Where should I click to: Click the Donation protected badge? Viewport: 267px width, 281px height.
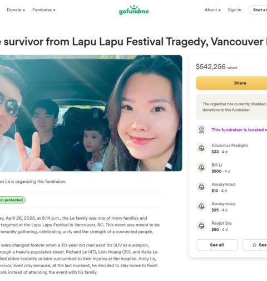(12, 200)
